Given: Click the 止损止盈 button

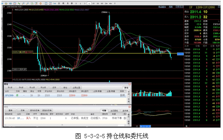Looking at the screenshot, I should (76, 87).
